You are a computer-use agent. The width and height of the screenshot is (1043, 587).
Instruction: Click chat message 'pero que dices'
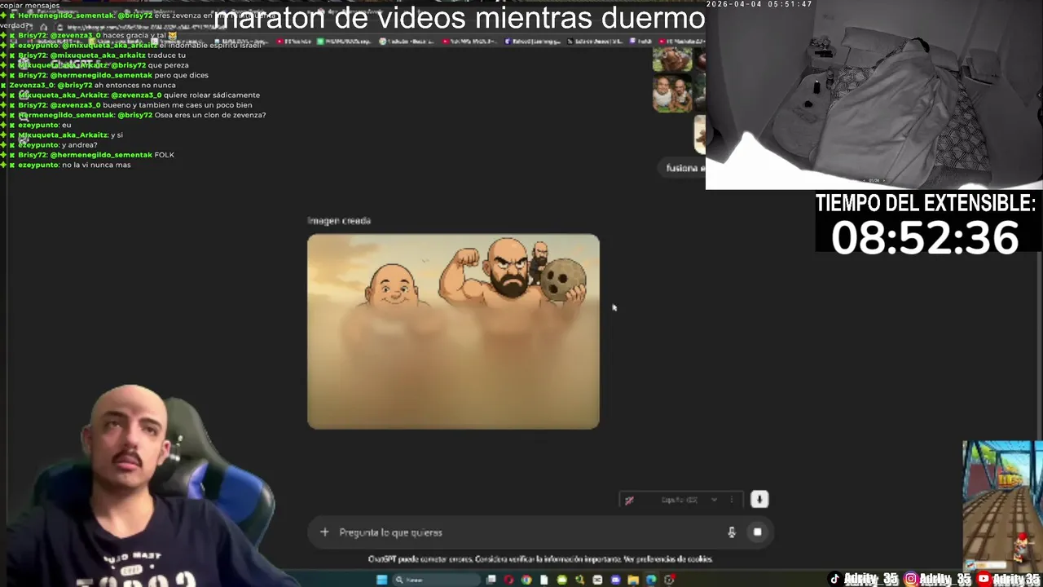(x=181, y=75)
